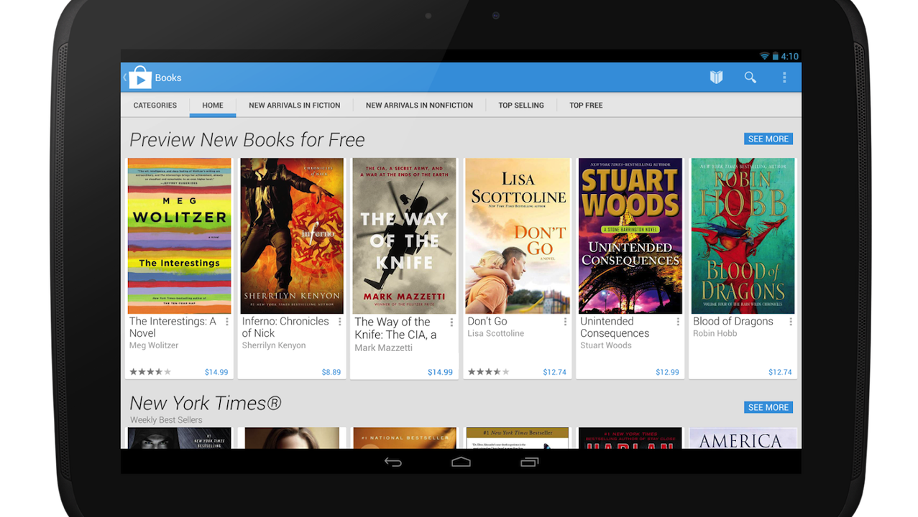Viewport: 918px width, 517px height.
Task: Tap author name Lisa Scottoline under Don't Go
Action: (x=496, y=333)
